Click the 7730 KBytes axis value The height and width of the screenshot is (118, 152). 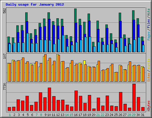click(4, 86)
